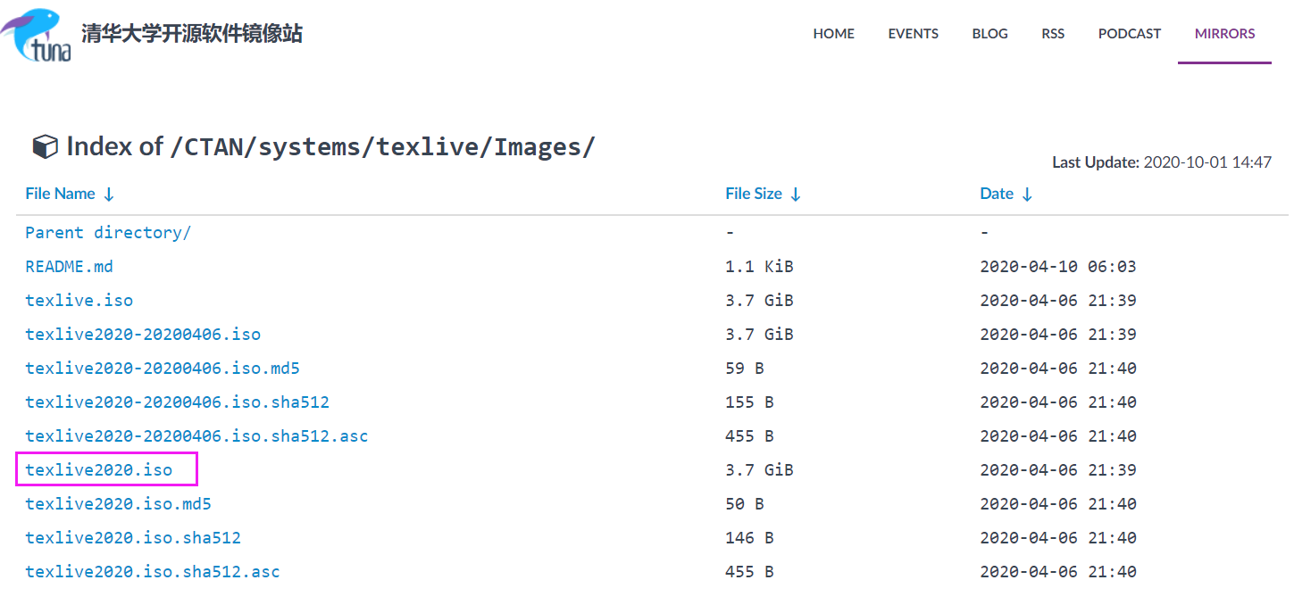Open the README.md file

click(x=69, y=266)
